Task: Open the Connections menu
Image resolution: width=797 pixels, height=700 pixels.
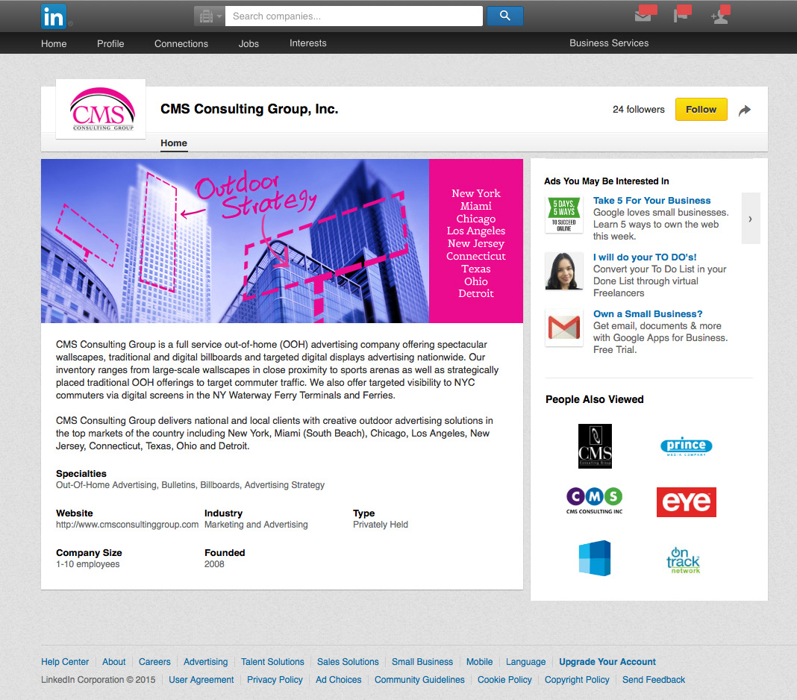Action: click(x=181, y=44)
